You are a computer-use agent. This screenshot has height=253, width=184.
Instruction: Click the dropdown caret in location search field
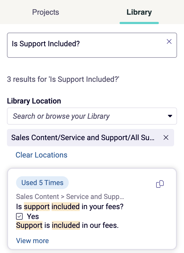[x=170, y=116]
